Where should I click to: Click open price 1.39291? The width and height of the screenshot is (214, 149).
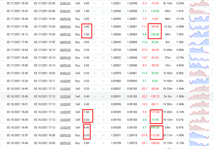pos(116,135)
